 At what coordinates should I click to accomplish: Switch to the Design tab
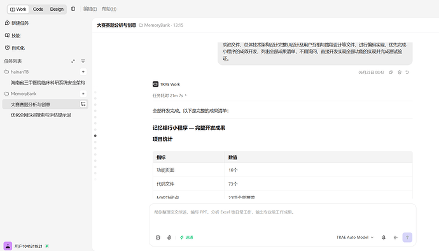point(57,9)
